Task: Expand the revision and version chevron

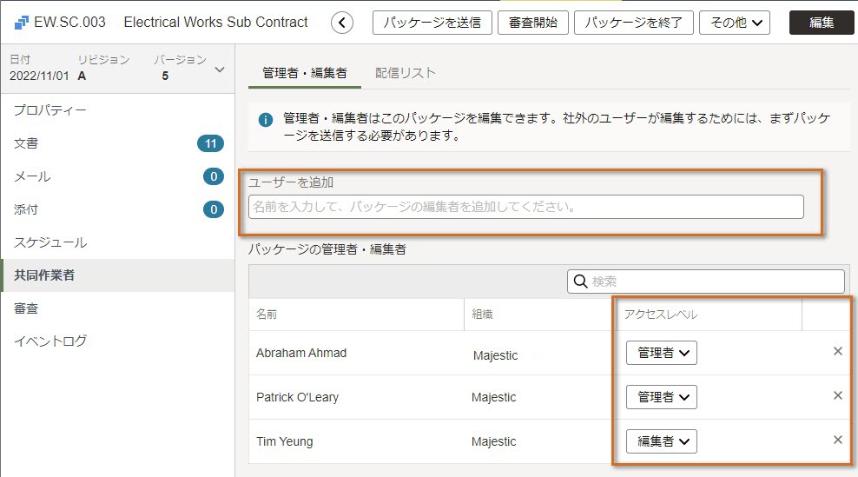Action: click(x=220, y=70)
